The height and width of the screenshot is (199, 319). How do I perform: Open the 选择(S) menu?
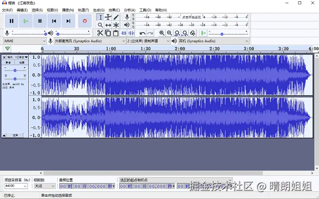37,10
